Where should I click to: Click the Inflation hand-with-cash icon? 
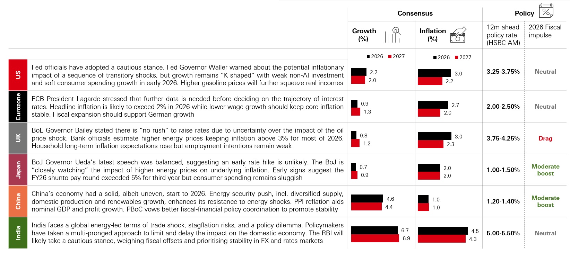(x=458, y=35)
